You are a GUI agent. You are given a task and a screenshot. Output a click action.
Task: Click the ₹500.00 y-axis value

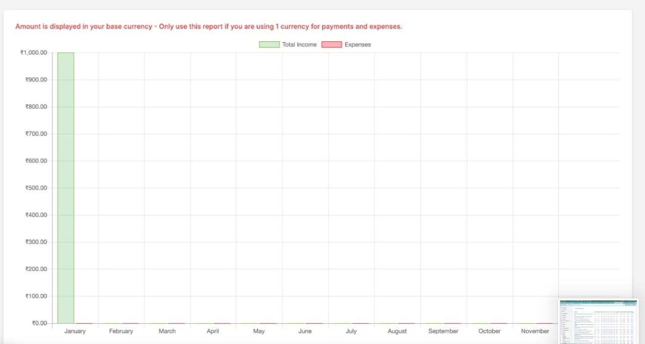(36, 188)
